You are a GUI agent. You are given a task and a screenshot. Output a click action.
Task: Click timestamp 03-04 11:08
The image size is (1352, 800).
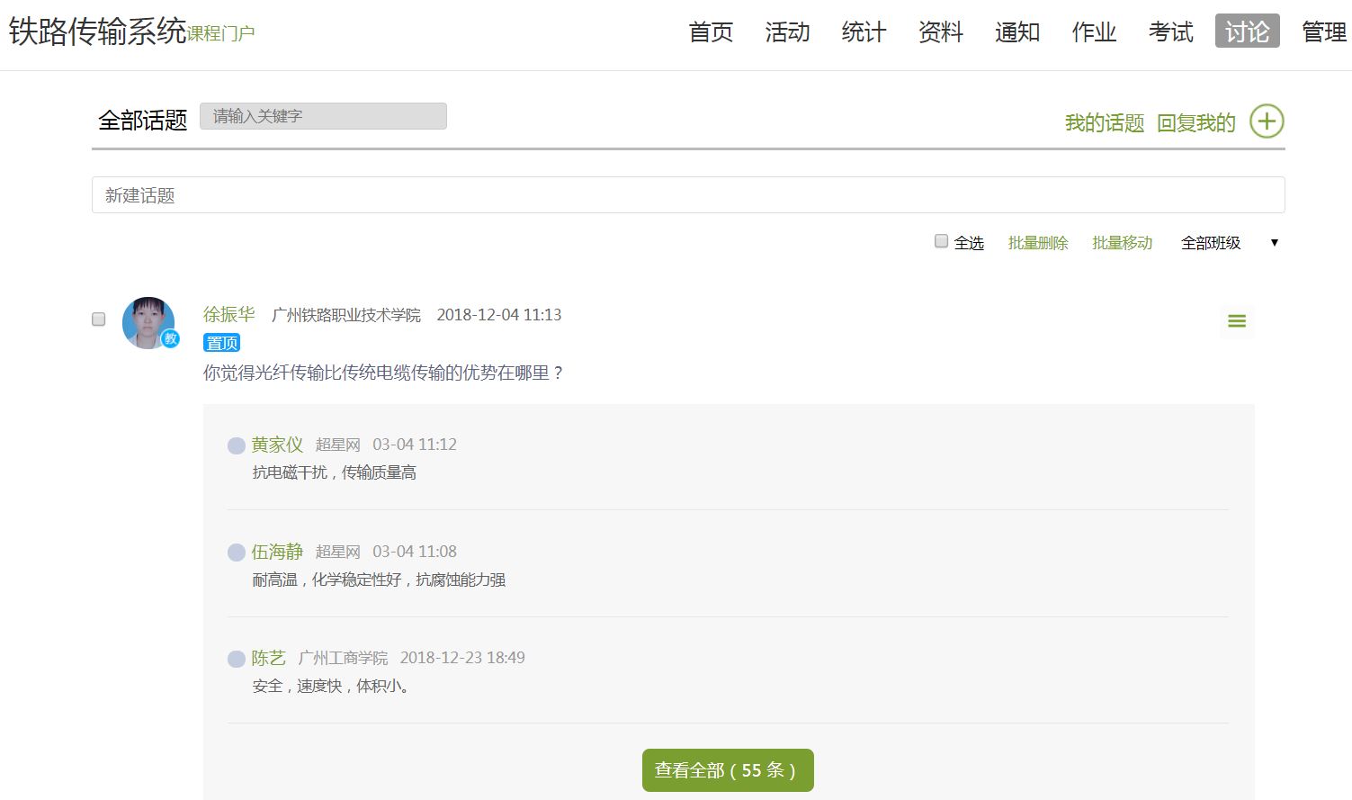[x=415, y=552]
